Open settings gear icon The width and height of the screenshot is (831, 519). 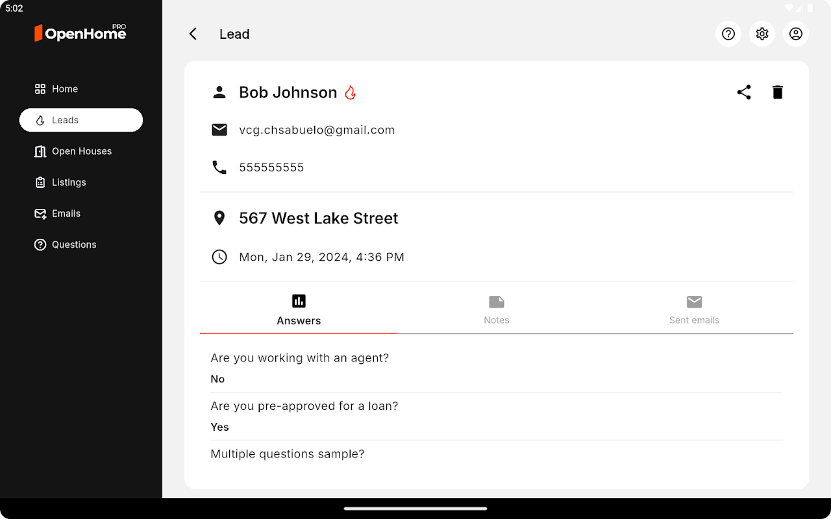762,34
